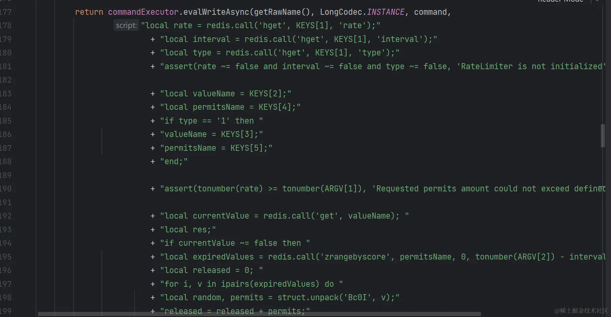Click the "local res;" string literal
This screenshot has width=611, height=317.
pos(188,230)
